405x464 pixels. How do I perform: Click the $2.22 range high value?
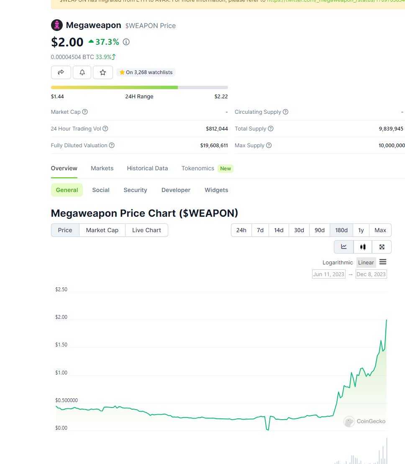click(x=221, y=97)
